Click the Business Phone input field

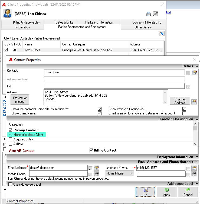pyautogui.click(x=161, y=168)
